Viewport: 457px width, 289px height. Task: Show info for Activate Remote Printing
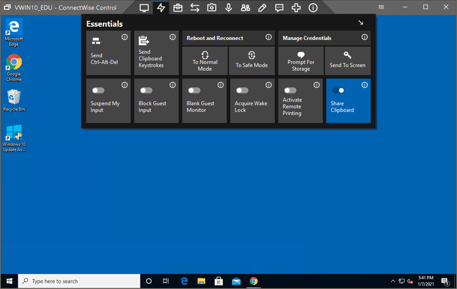316,85
